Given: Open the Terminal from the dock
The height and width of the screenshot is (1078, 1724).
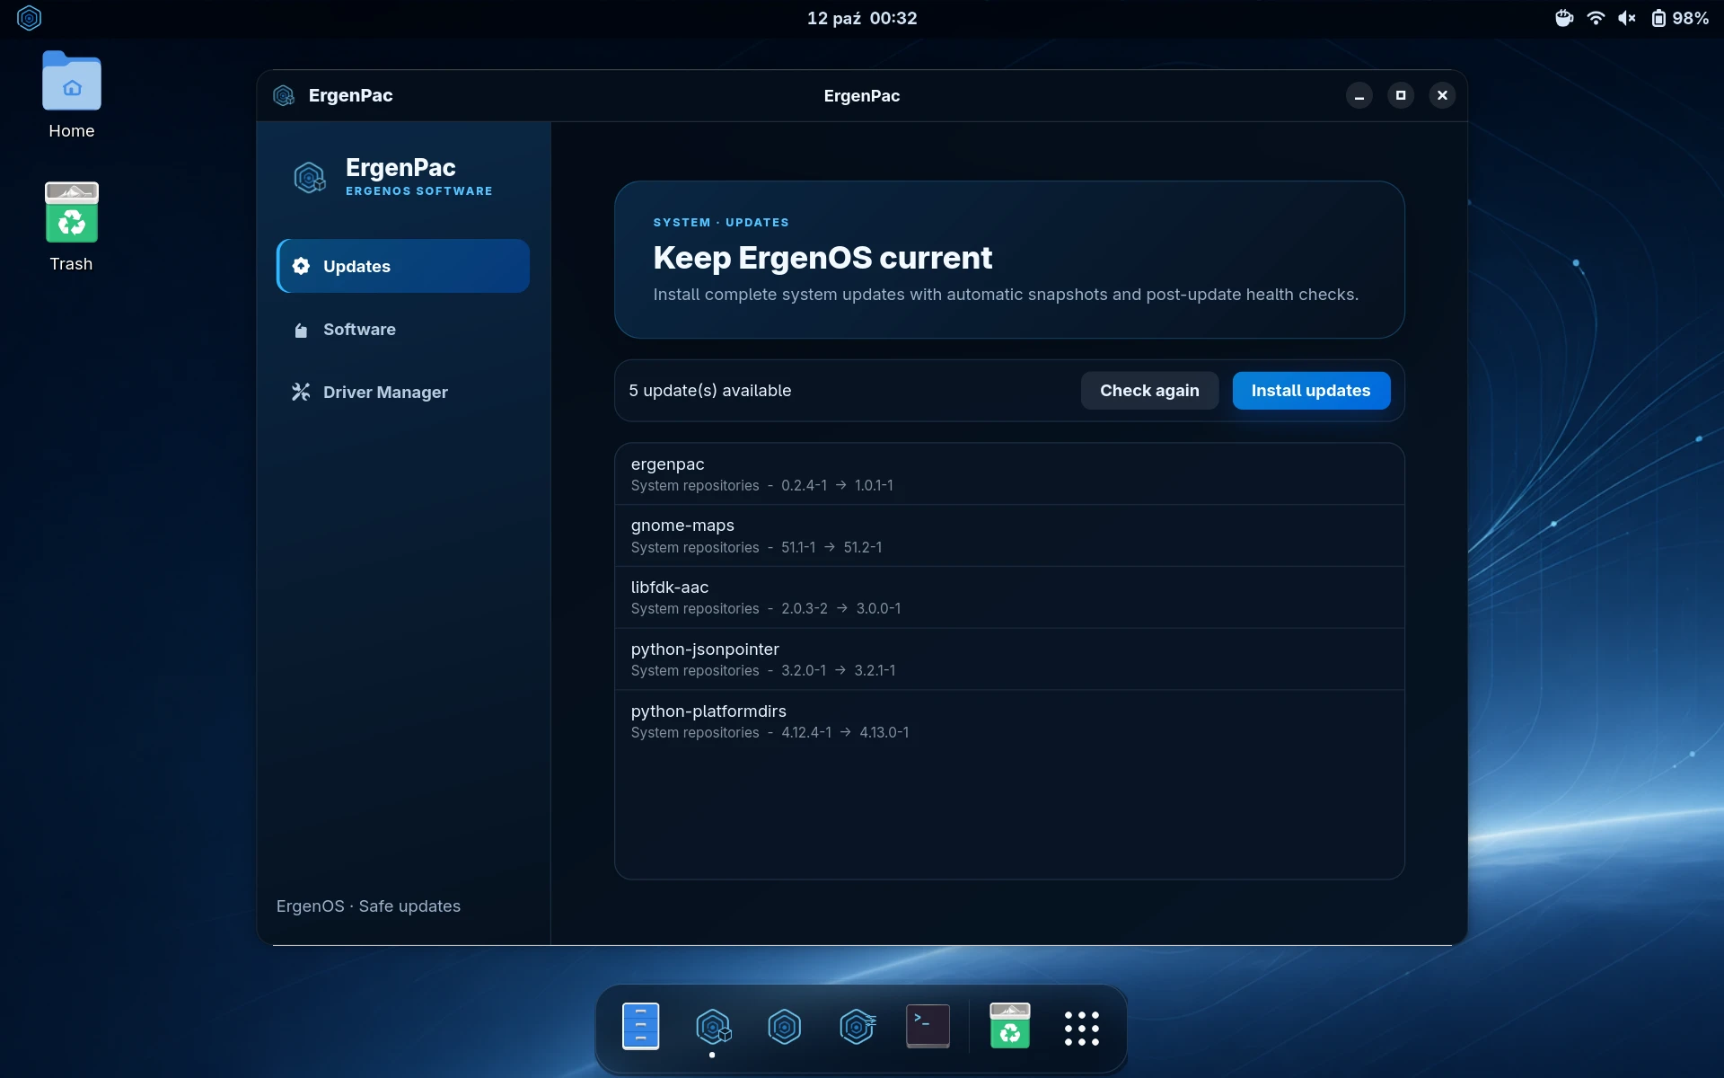Looking at the screenshot, I should [928, 1026].
